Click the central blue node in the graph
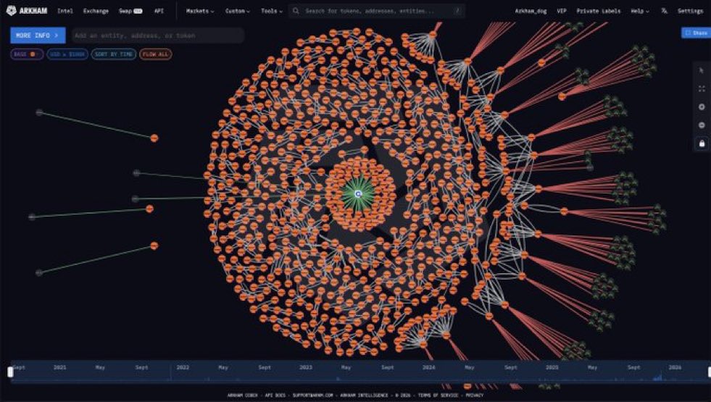The height and width of the screenshot is (402, 711). (x=358, y=194)
